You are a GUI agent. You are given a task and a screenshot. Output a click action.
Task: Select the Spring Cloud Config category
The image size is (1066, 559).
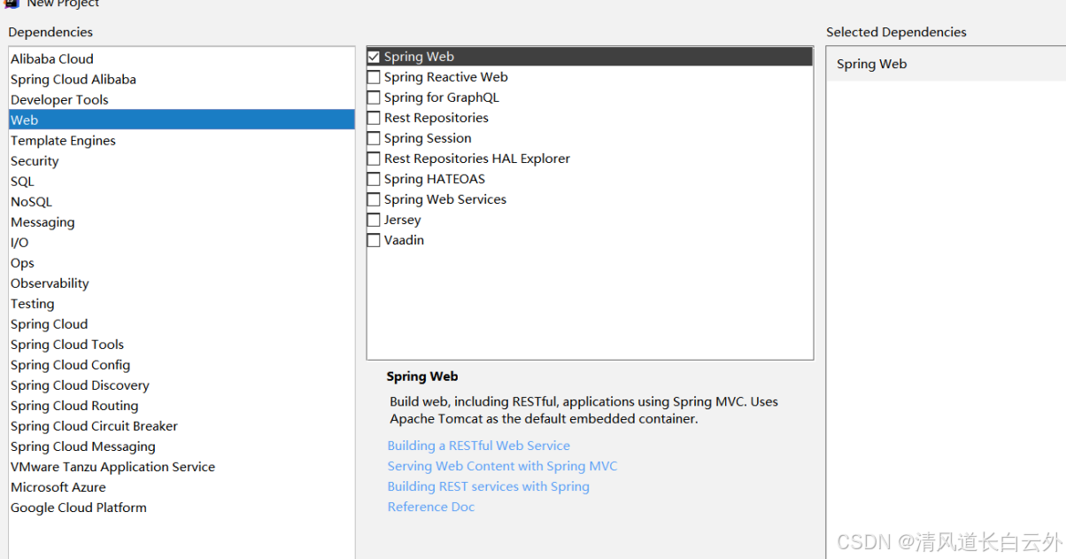(x=182, y=364)
